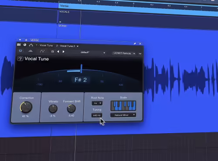Switch to the '2 - Vocal Tune 2' tab
Image resolution: width=218 pixels, height=161 pixels.
coord(65,46)
